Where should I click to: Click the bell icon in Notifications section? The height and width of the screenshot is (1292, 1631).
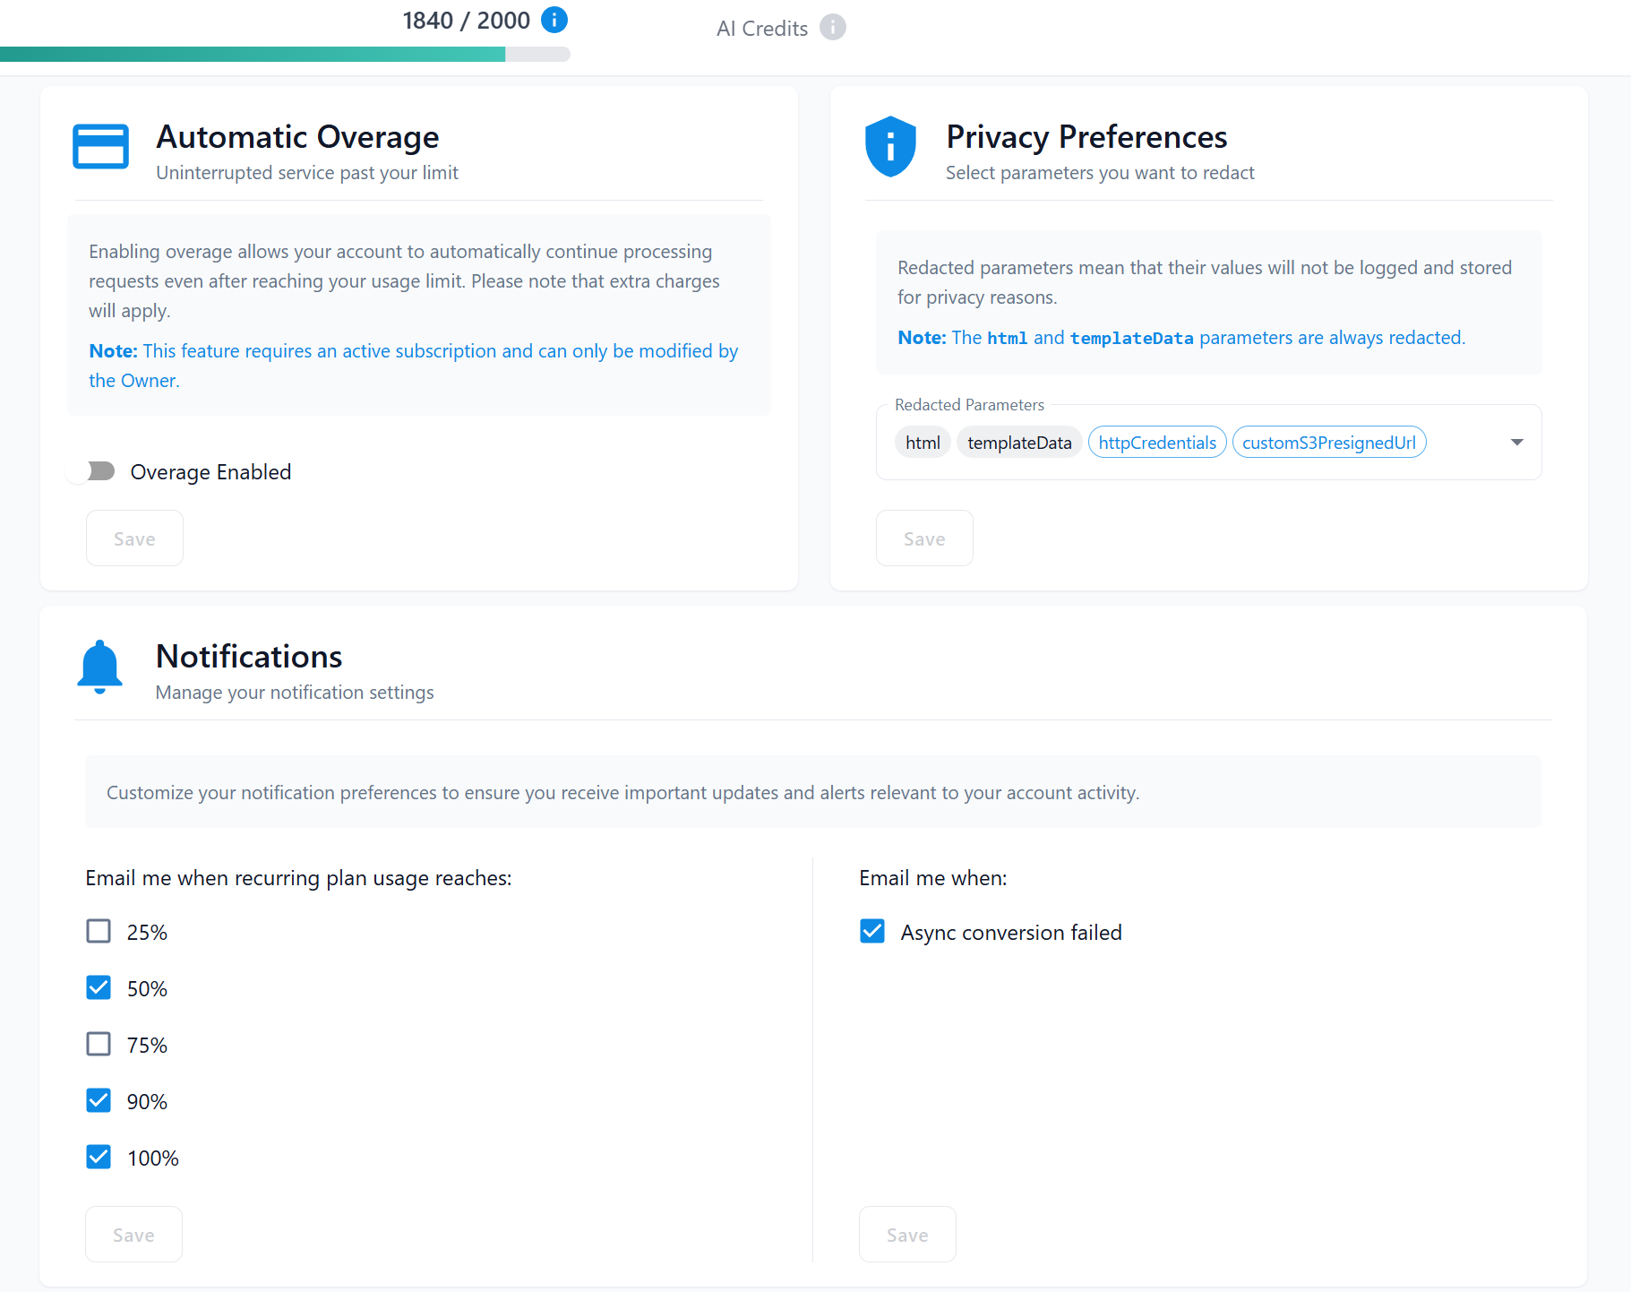click(99, 665)
